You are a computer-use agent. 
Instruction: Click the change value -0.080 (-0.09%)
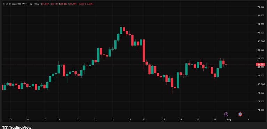click(86, 4)
